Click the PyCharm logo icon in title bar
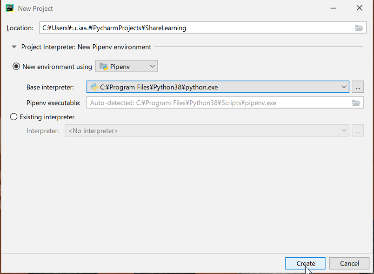374x274 pixels. pos(10,8)
